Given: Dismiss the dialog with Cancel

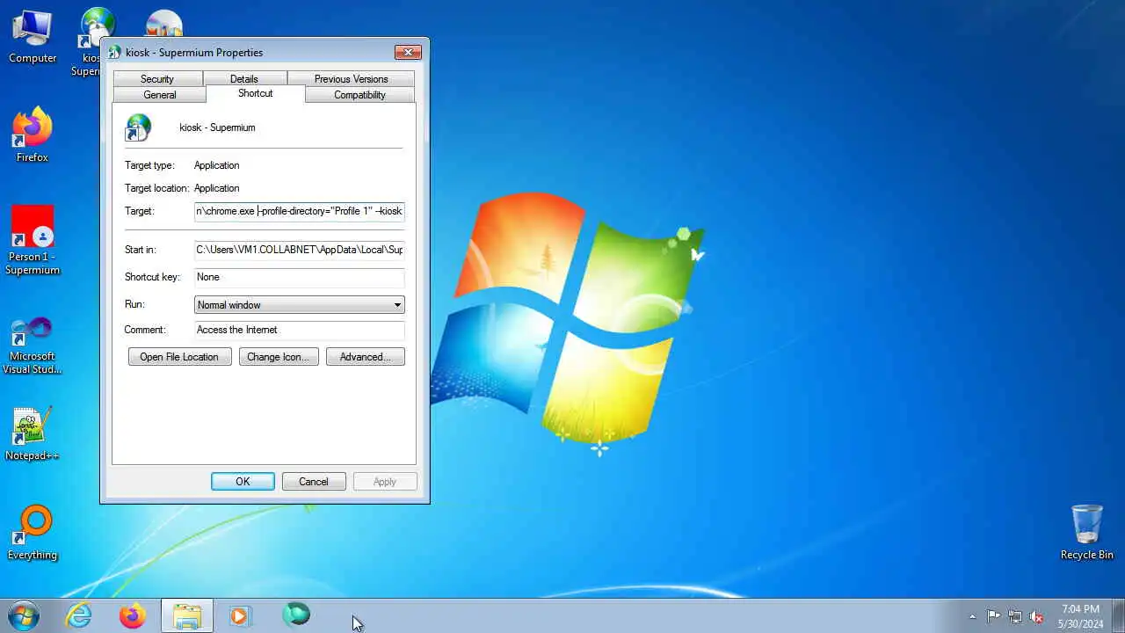Looking at the screenshot, I should [x=314, y=482].
